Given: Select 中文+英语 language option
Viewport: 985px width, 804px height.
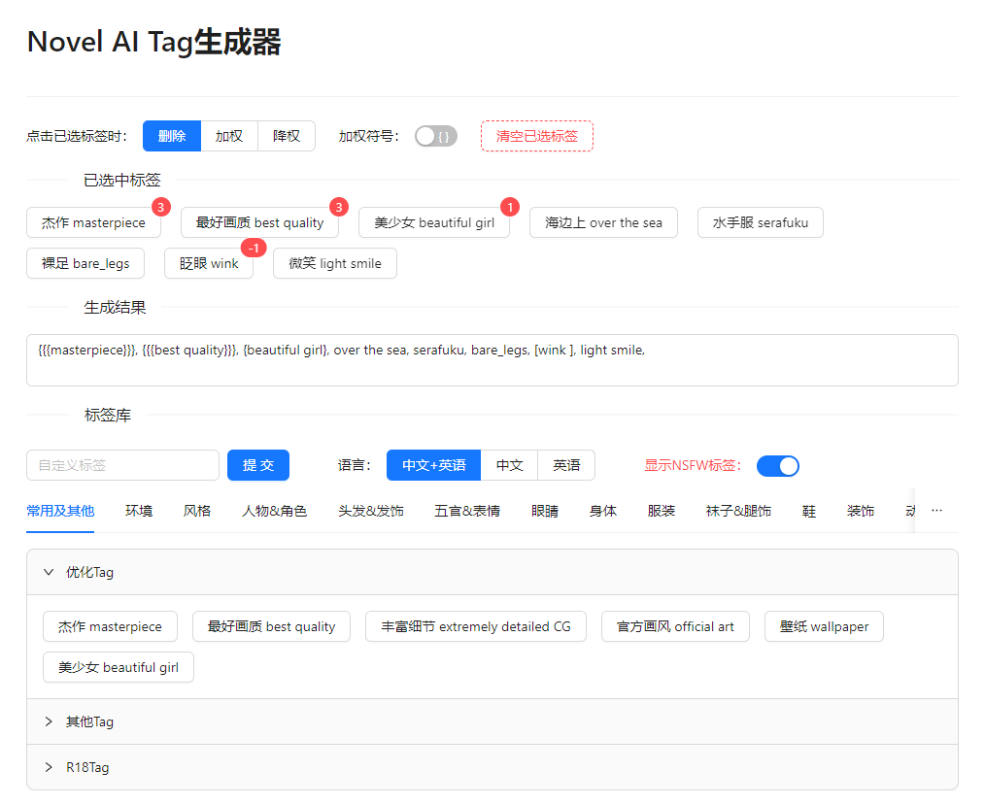Looking at the screenshot, I should pyautogui.click(x=433, y=465).
